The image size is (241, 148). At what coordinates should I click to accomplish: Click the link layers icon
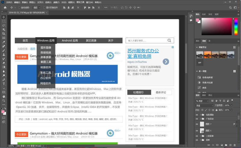pyautogui.click(x=208, y=145)
